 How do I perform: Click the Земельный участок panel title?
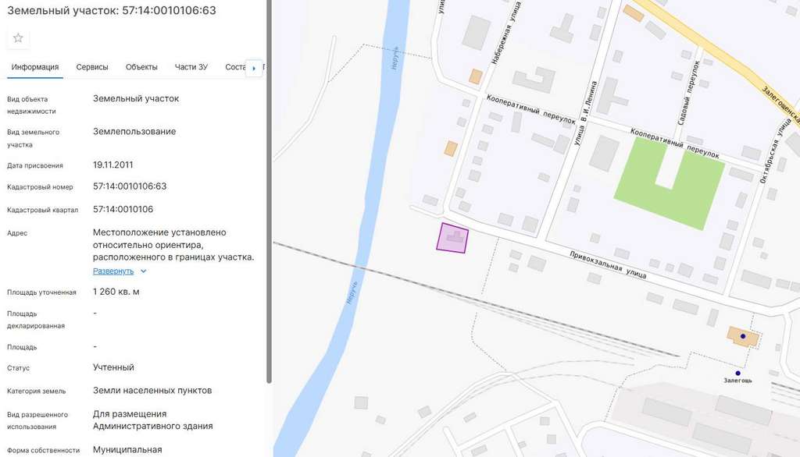pos(112,11)
